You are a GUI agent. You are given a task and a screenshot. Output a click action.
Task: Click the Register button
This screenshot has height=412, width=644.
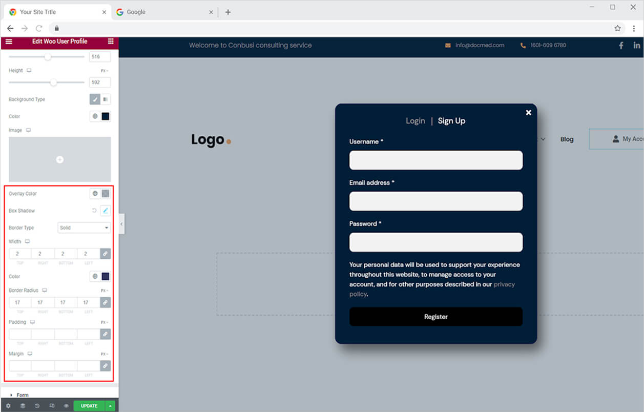tap(436, 317)
